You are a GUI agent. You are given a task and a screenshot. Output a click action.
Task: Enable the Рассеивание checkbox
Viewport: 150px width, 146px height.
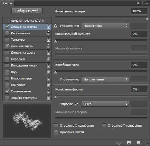[7, 33]
